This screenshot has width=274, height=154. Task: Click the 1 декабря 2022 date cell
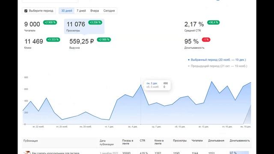[x=109, y=153]
